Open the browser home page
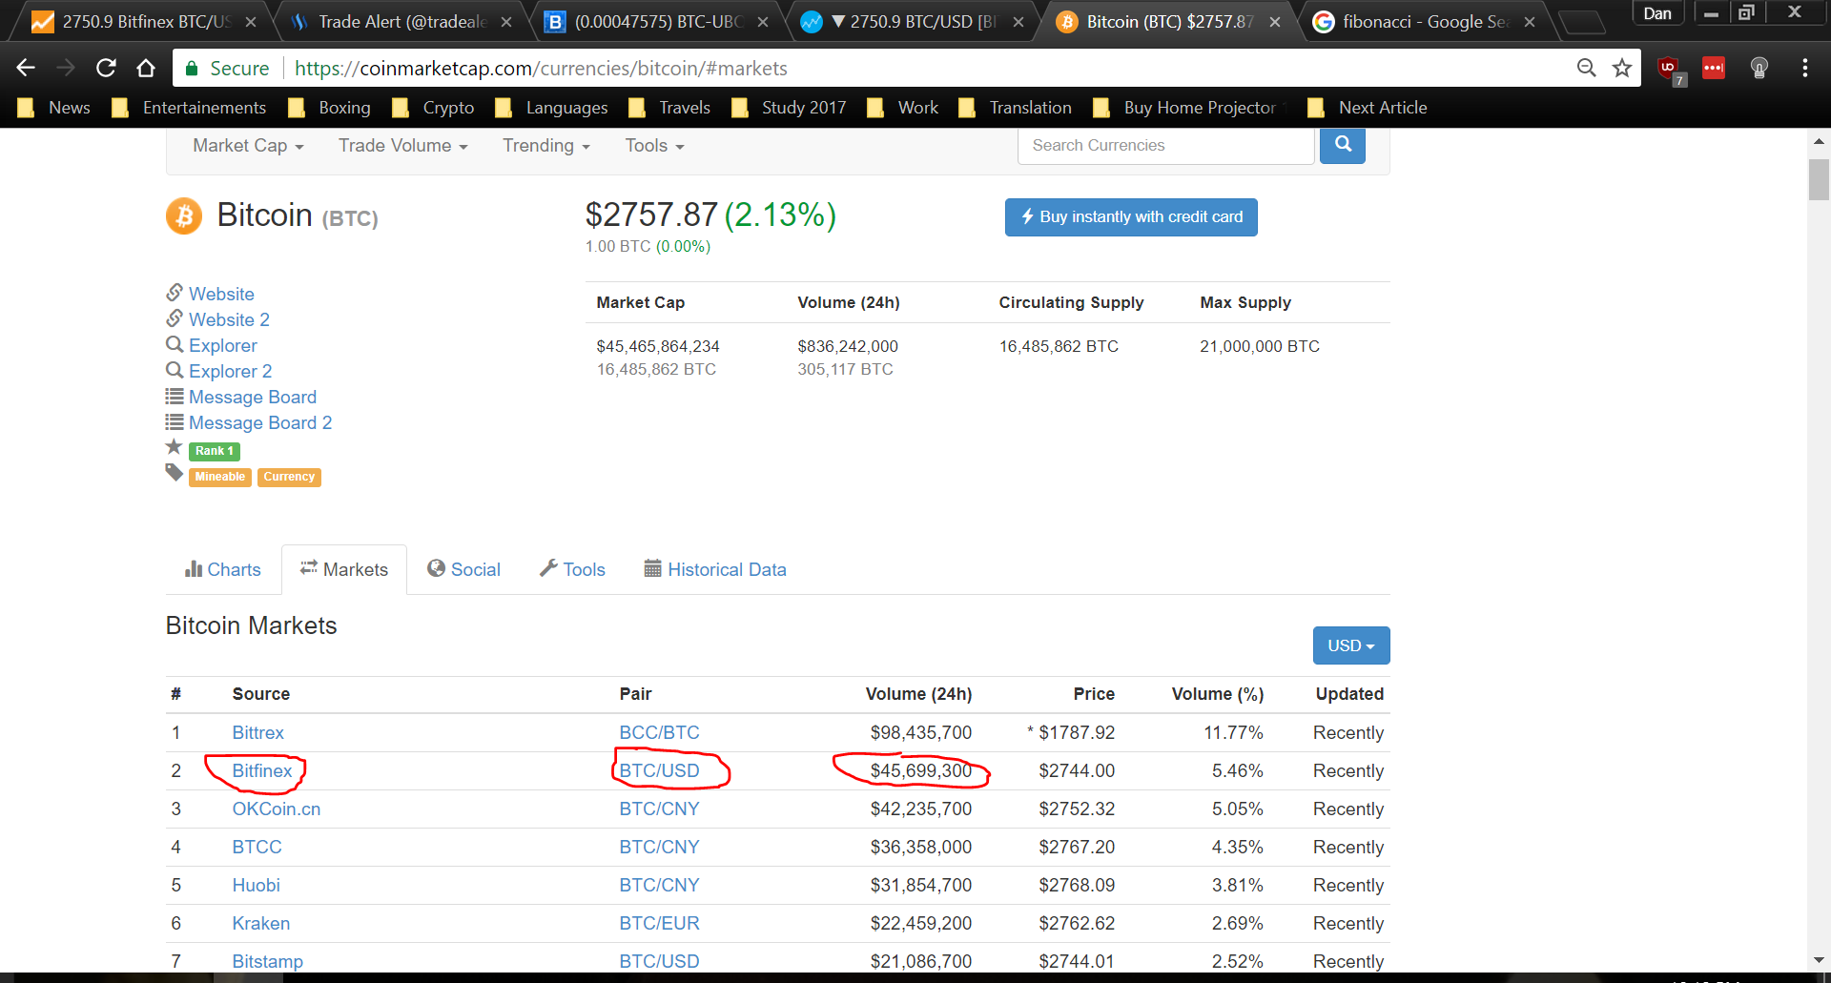 coord(146,68)
